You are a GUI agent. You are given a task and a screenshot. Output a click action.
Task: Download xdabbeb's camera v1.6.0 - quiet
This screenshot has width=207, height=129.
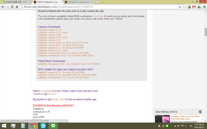tap(52, 37)
